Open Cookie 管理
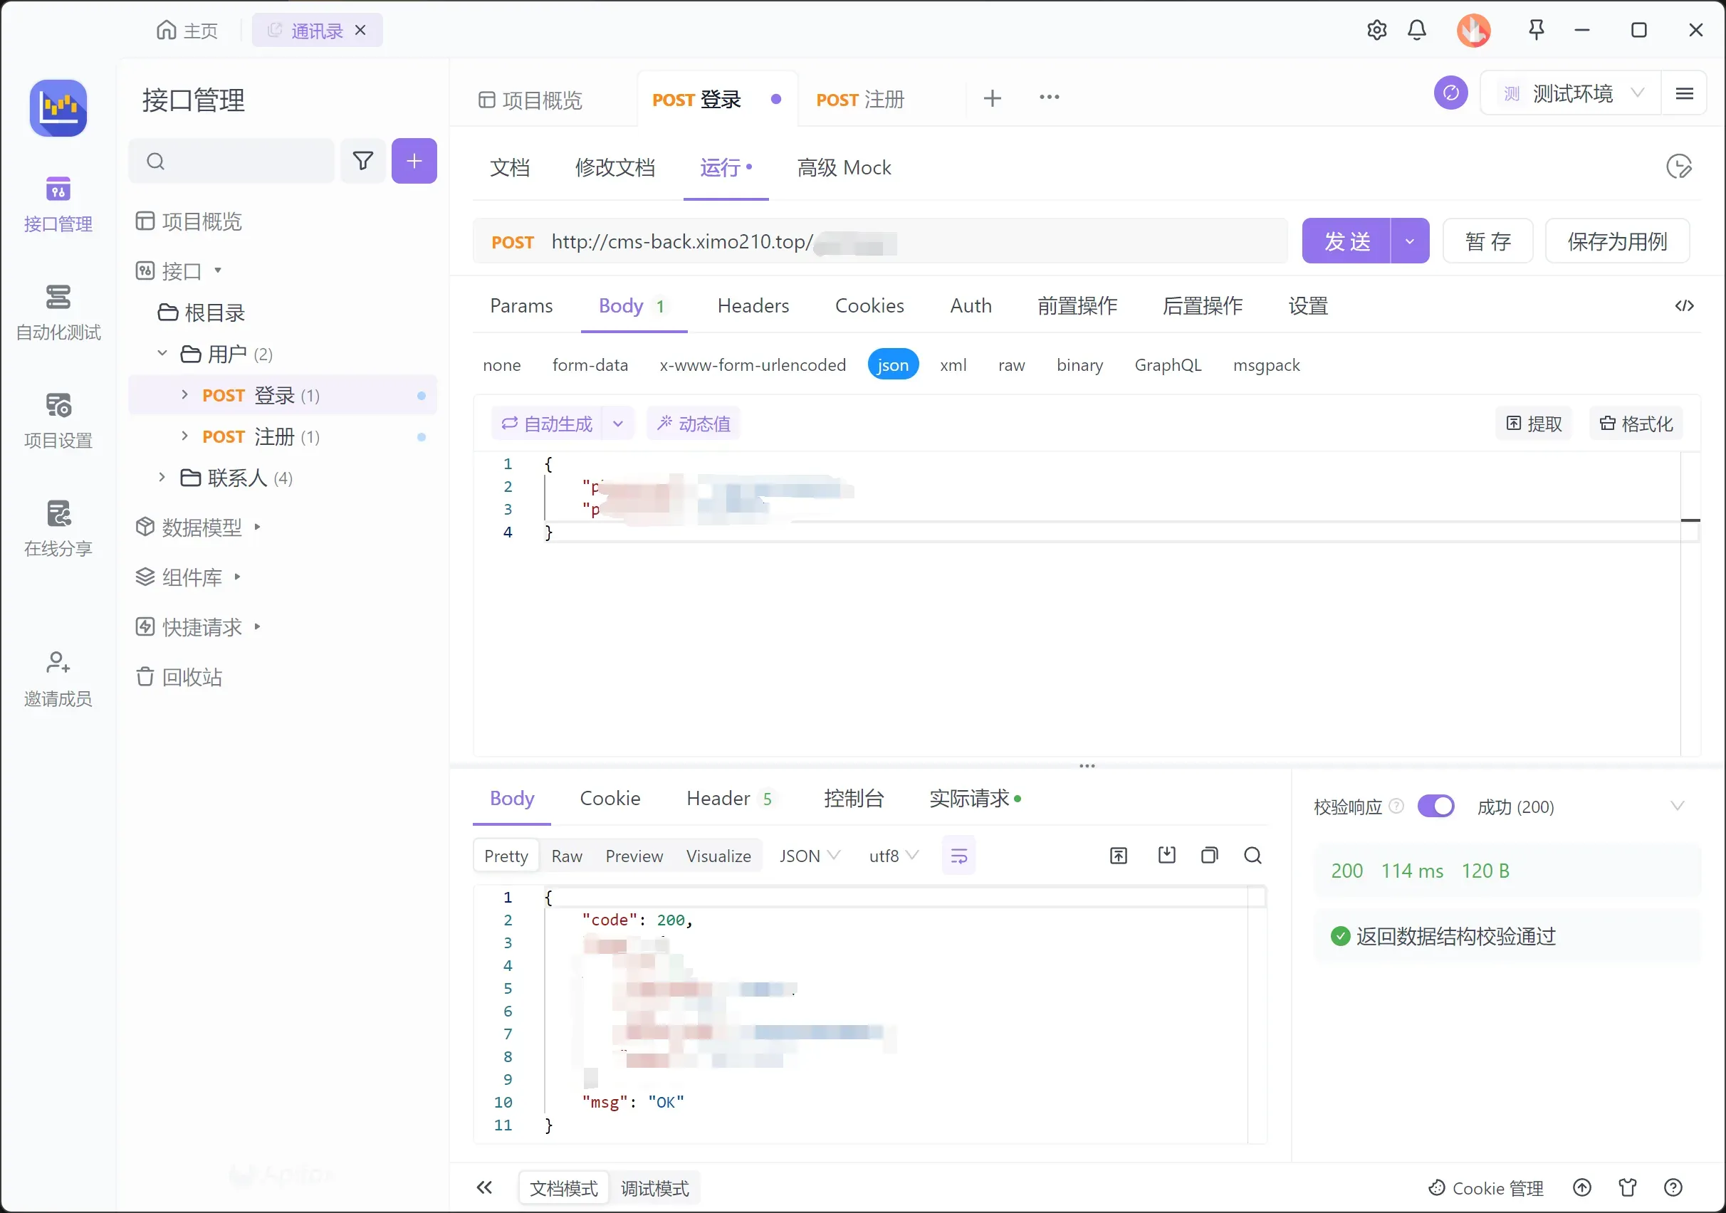The image size is (1726, 1213). [x=1486, y=1187]
